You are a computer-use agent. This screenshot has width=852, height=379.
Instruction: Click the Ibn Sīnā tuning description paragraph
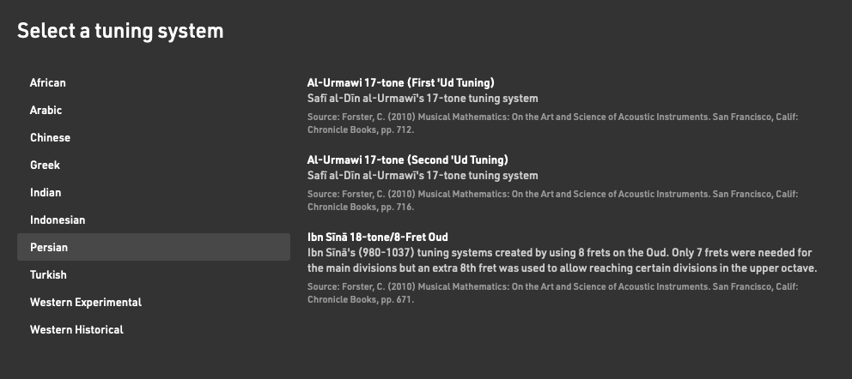click(x=560, y=261)
